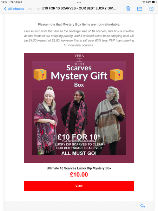Open the Scarves Mystery Gift Box banner image
Viewport: 158px width, 211px height.
[79, 108]
